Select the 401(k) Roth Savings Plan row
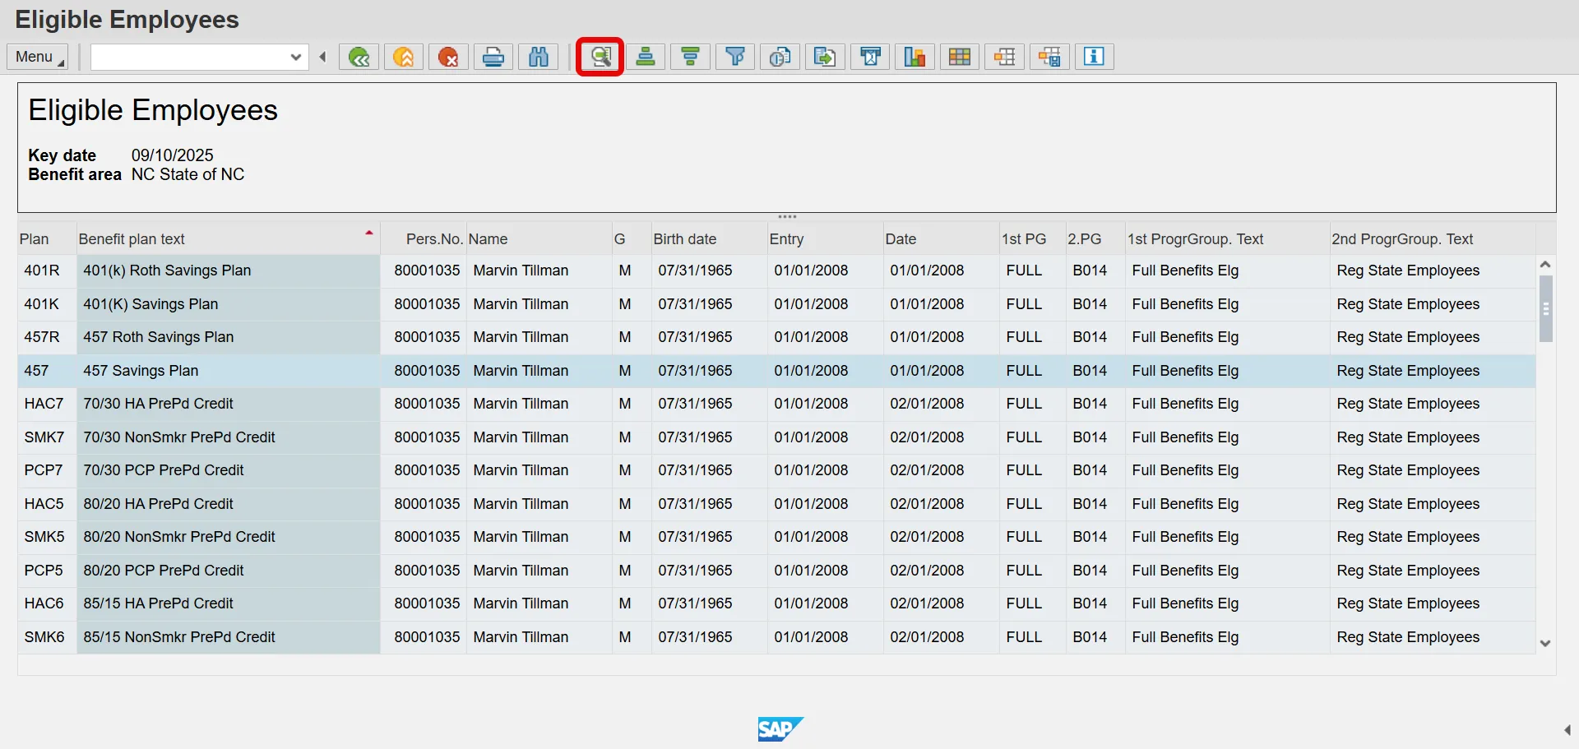The image size is (1579, 749). 167,270
